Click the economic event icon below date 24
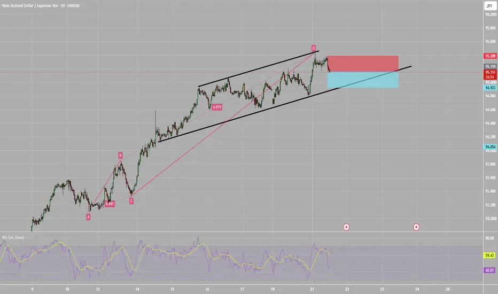This screenshot has height=294, width=498. click(x=416, y=227)
